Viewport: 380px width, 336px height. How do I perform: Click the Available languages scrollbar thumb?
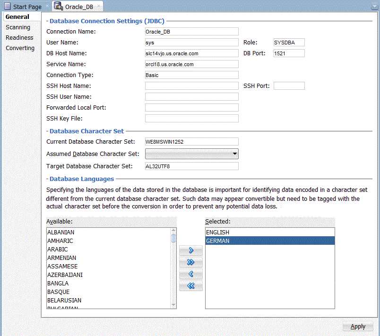173,238
